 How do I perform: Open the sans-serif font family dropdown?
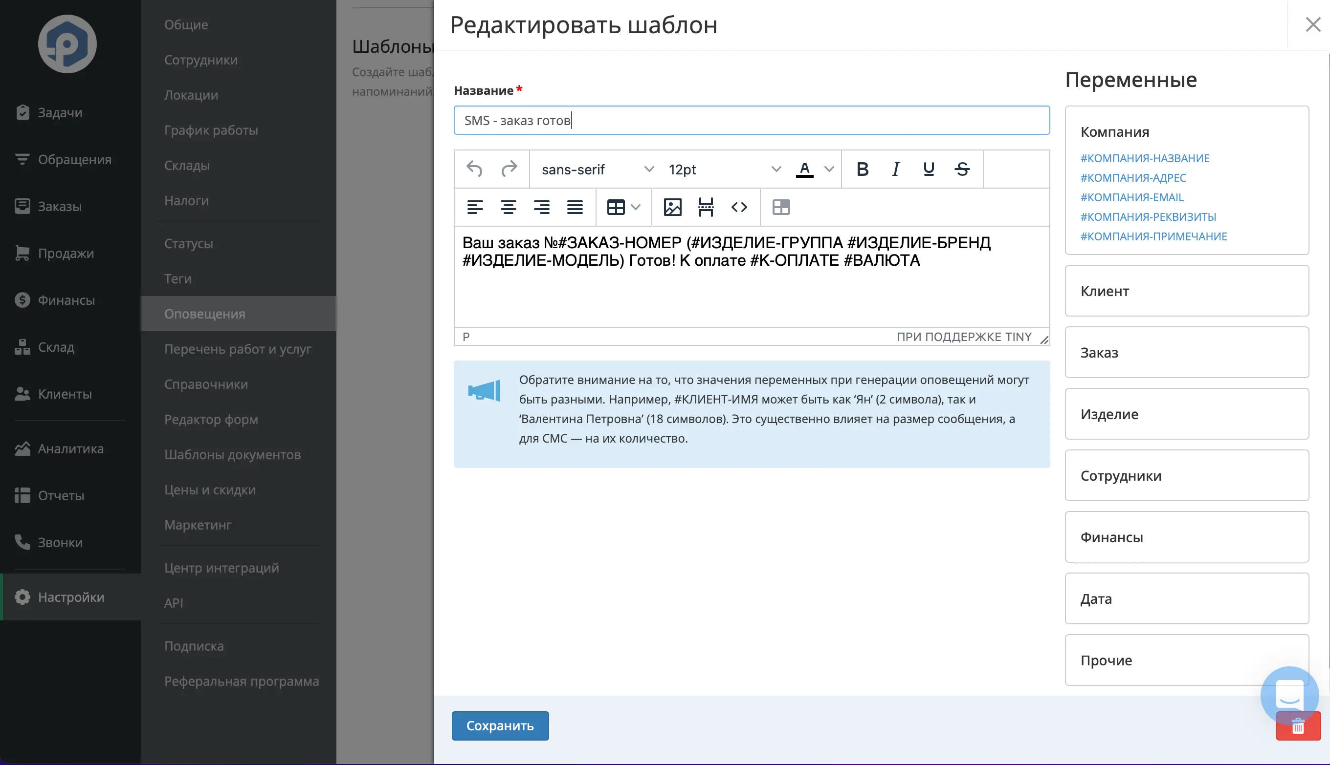(x=598, y=169)
